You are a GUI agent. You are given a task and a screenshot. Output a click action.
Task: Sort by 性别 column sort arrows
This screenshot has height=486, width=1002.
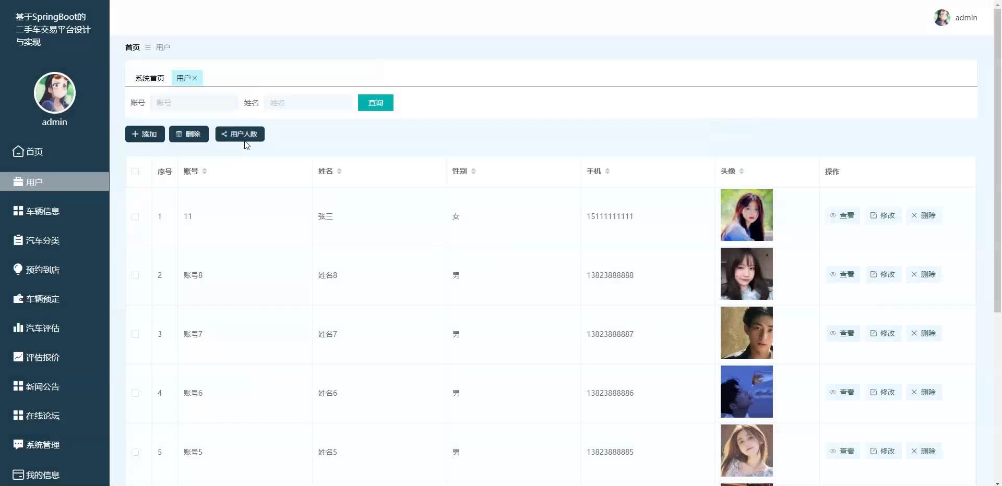pos(473,171)
